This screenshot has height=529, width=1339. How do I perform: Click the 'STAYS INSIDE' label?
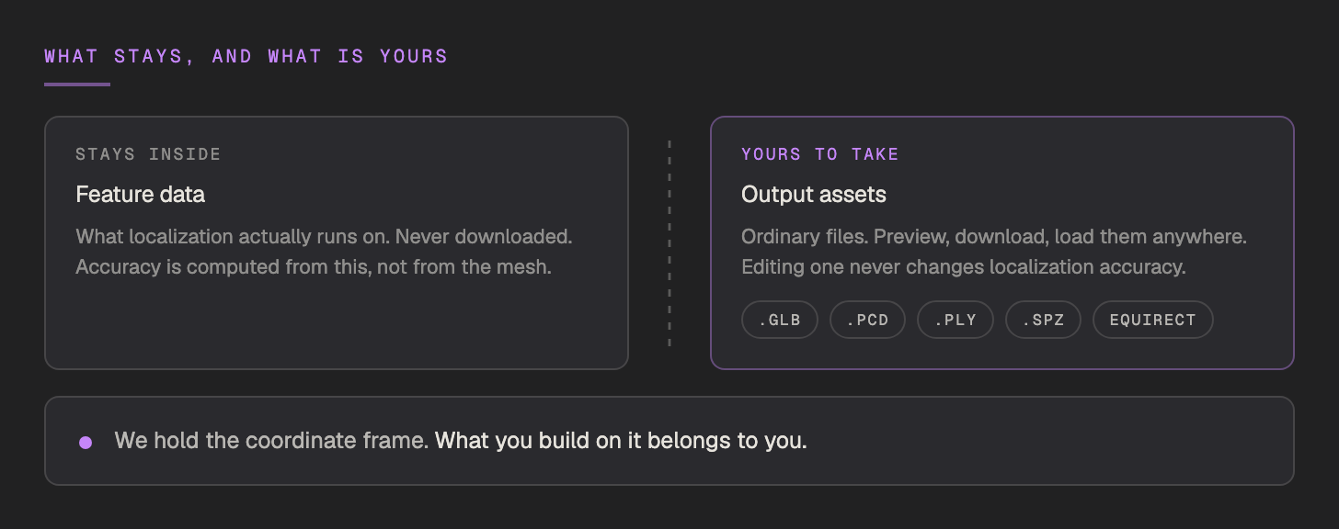pyautogui.click(x=148, y=154)
